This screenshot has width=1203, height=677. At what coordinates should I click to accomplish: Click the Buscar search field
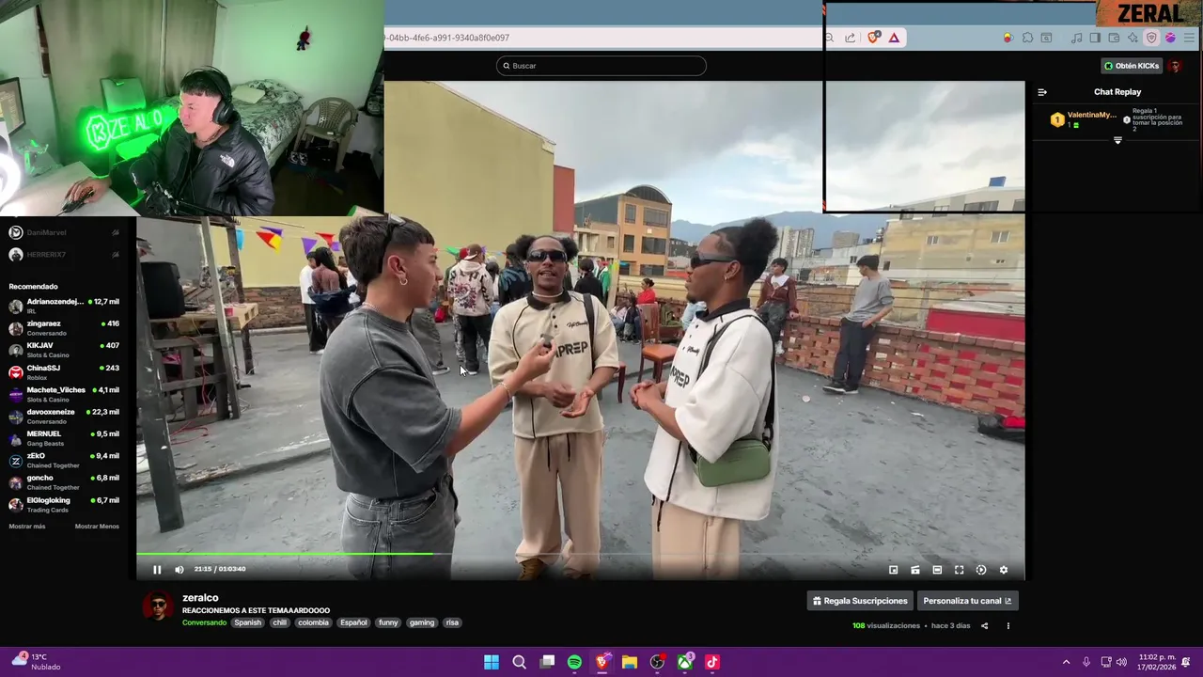(x=601, y=66)
